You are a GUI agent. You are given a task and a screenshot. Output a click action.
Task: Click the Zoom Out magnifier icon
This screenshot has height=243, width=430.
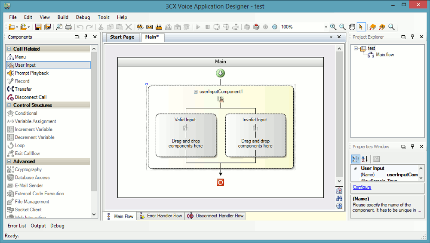coord(342,27)
